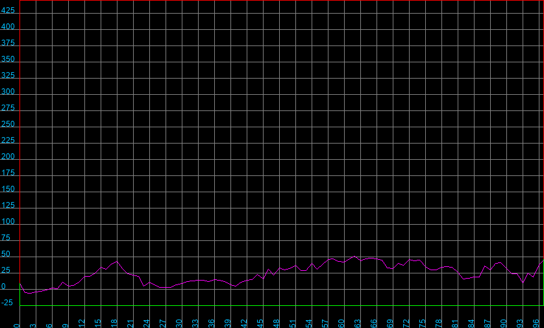This screenshot has width=544, height=328.
Task: Select the 33 horizontal axis label
Action: tap(195, 323)
